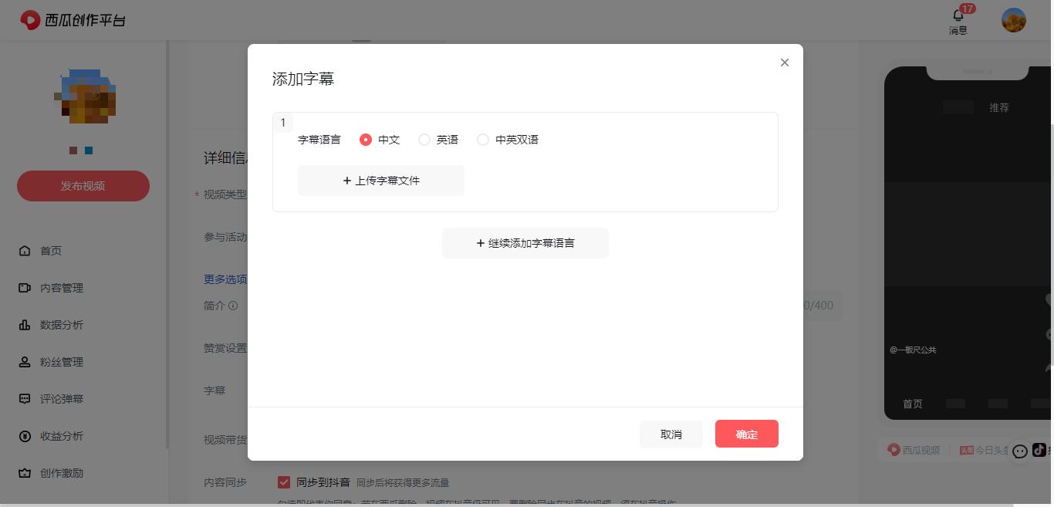
Task: Switch to the 推荐 tab in preview
Action: [999, 107]
